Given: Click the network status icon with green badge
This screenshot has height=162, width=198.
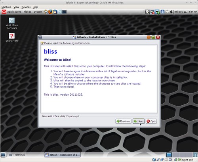Looking at the screenshot, I should tap(157, 12).
